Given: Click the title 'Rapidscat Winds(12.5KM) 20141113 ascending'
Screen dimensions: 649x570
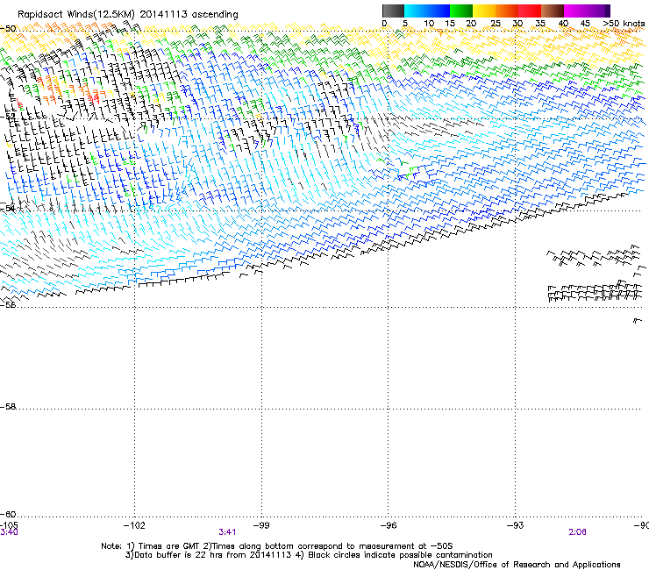Looking at the screenshot, I should tap(128, 15).
